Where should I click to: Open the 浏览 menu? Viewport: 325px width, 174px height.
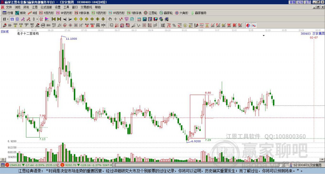[17, 7]
